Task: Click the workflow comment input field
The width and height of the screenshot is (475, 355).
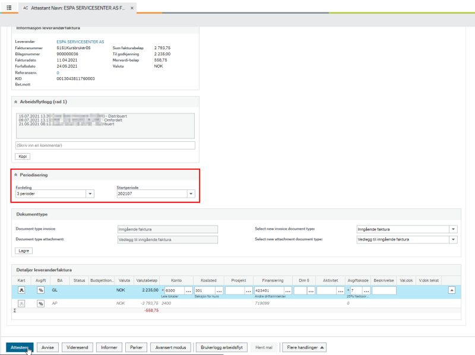Action: pos(106,145)
